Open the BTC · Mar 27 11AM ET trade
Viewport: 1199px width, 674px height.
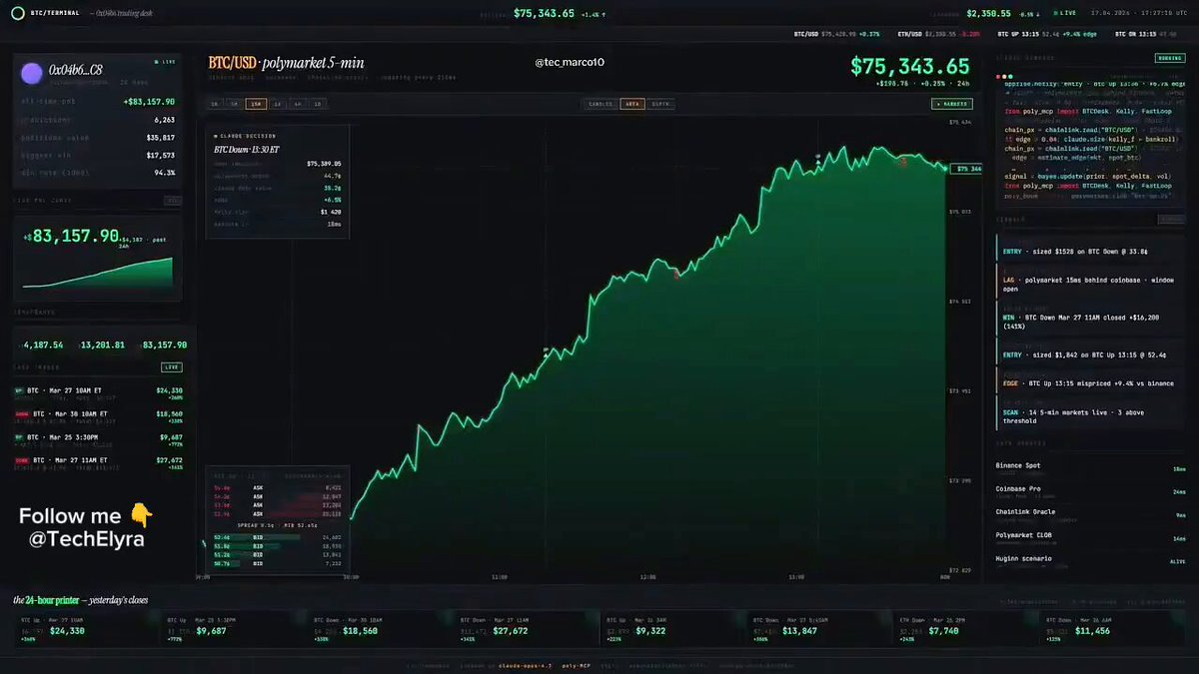[97, 463]
